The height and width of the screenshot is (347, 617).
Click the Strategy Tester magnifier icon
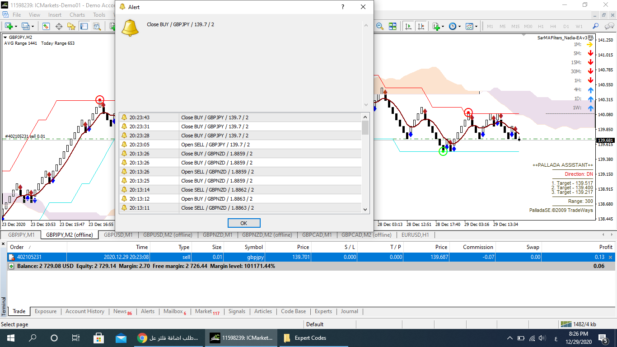coord(97,26)
